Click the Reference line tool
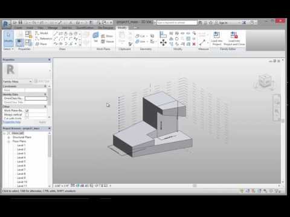 tap(43, 39)
